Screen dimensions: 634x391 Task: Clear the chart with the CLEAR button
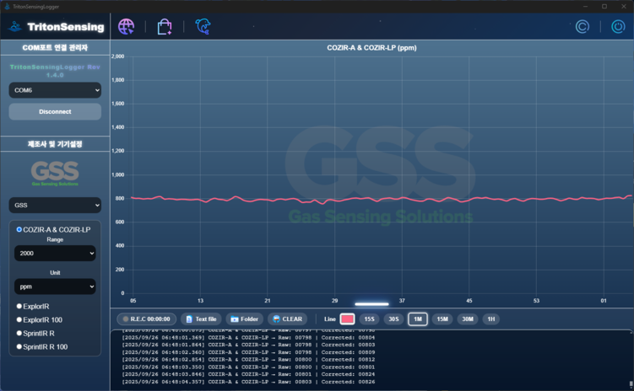click(287, 319)
